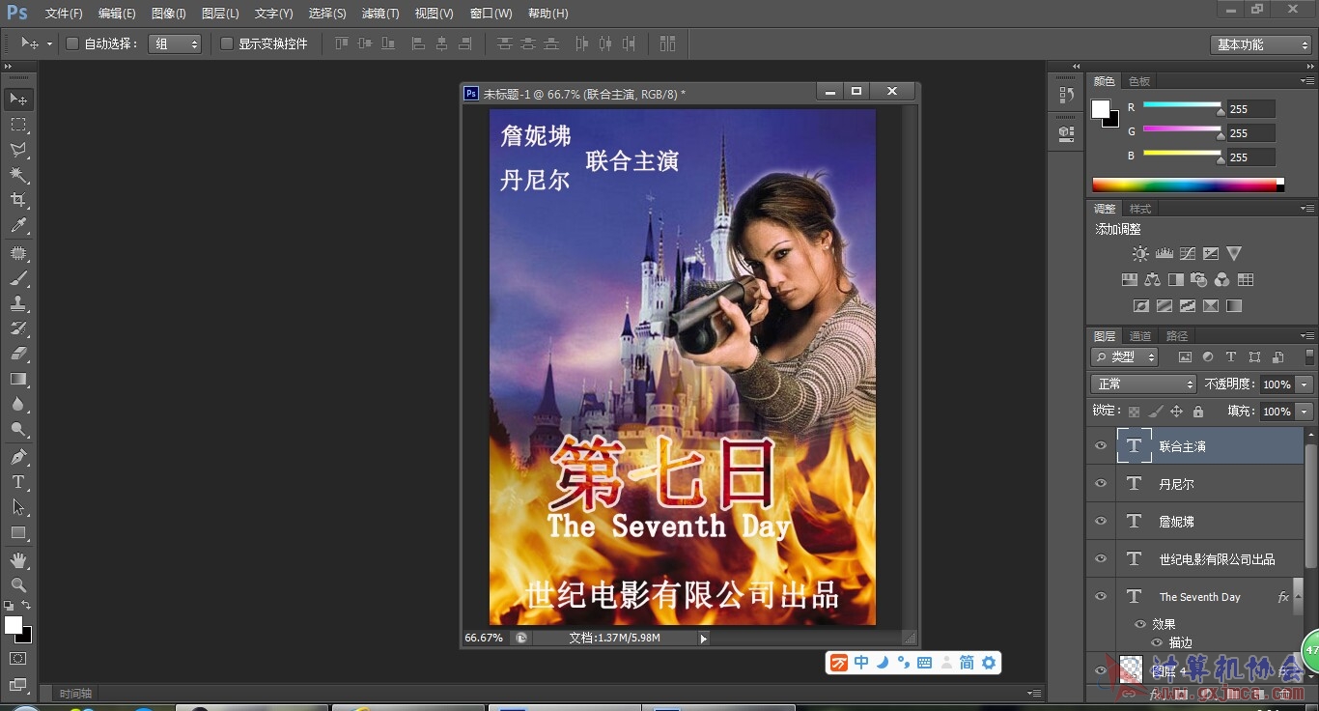
Task: Click the zoom percentage field 66.67%
Action: pos(485,639)
